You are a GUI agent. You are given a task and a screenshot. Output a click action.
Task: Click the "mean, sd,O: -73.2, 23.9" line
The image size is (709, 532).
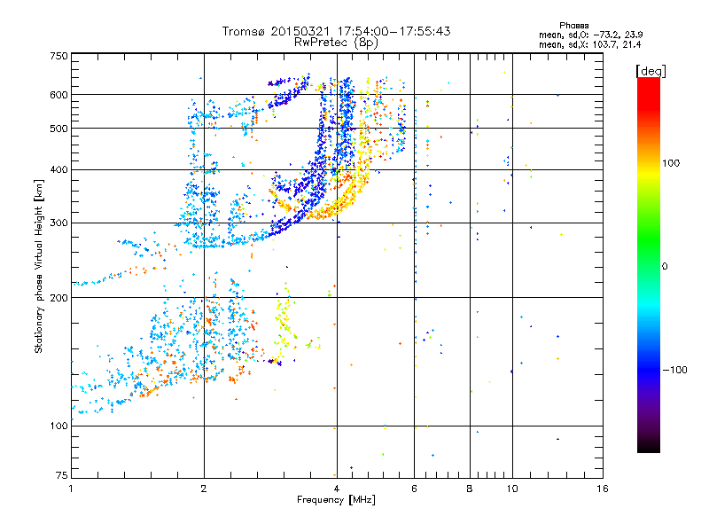(590, 35)
